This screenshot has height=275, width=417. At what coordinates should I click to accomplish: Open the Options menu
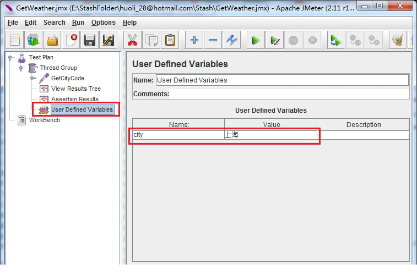pos(104,23)
